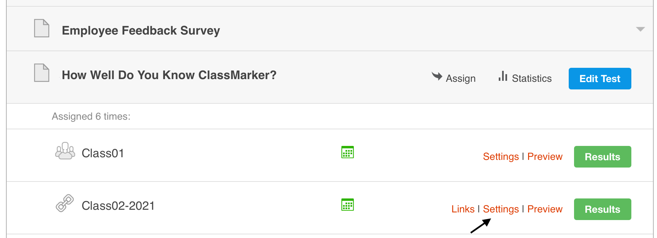Open Settings for Class02-2021

tap(501, 209)
